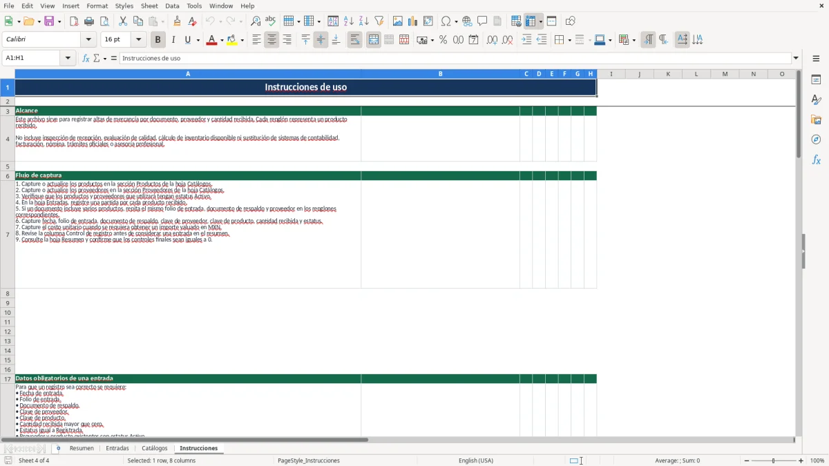Toggle Underline formatting
This screenshot has height=466, width=829.
(187, 40)
